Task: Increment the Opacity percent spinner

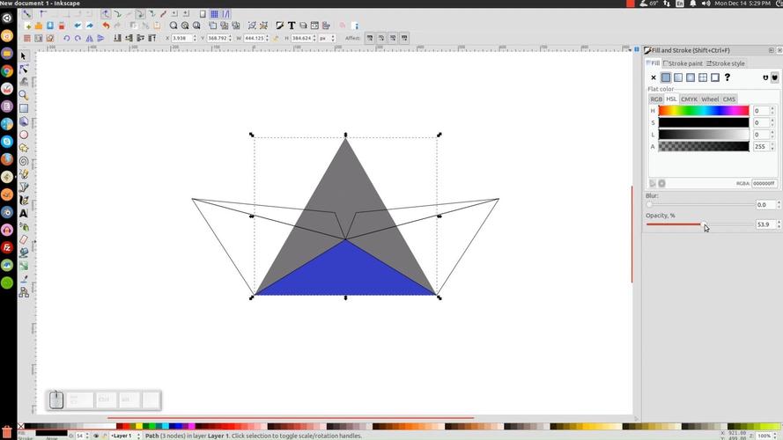Action: click(779, 223)
